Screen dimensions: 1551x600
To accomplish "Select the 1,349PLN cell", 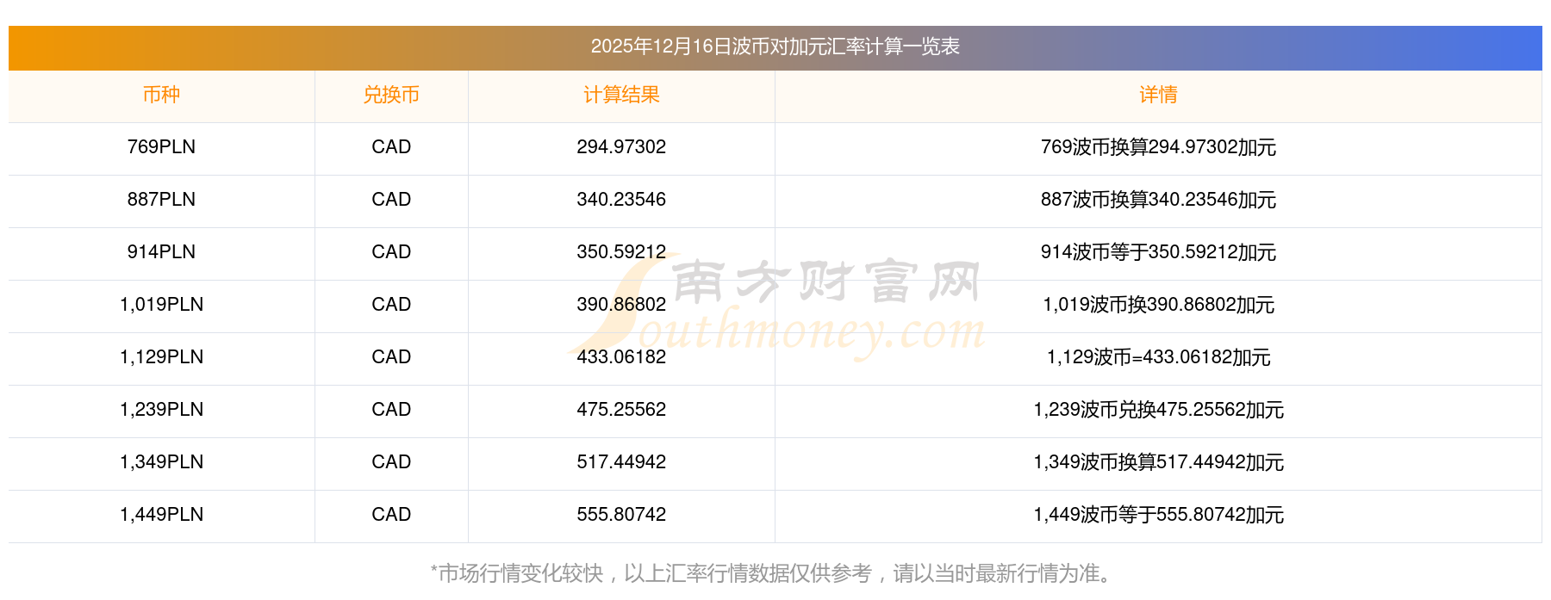I will pyautogui.click(x=161, y=462).
